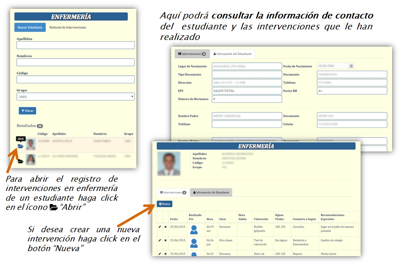
Task: Open Información del Estudiante tab above the Nueva button
Action: (x=211, y=192)
